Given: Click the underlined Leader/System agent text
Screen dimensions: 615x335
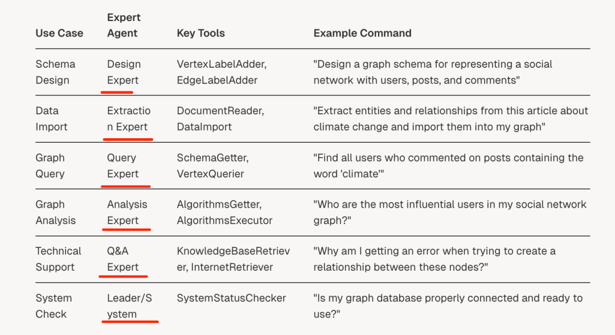Looking at the screenshot, I should pyautogui.click(x=129, y=306).
